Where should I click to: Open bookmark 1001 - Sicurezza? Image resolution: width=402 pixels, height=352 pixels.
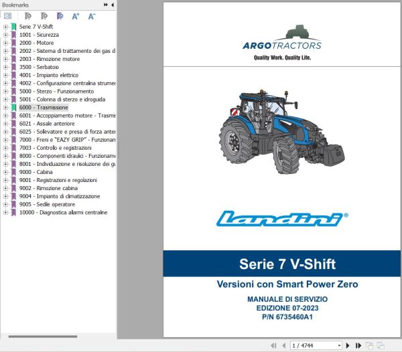(x=39, y=35)
